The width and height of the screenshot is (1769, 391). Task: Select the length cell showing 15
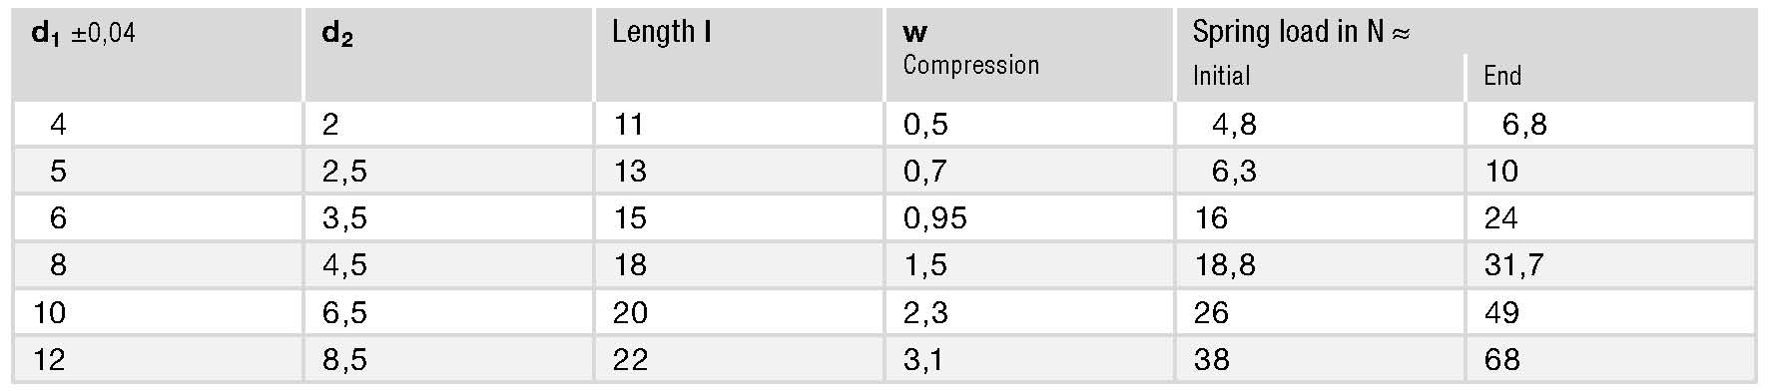click(x=629, y=218)
